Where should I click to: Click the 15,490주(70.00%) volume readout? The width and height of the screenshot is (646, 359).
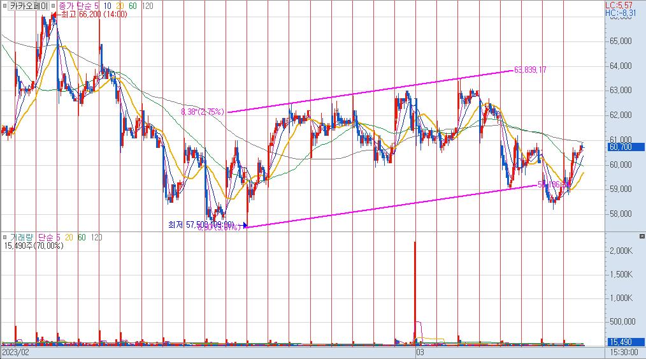(x=34, y=245)
